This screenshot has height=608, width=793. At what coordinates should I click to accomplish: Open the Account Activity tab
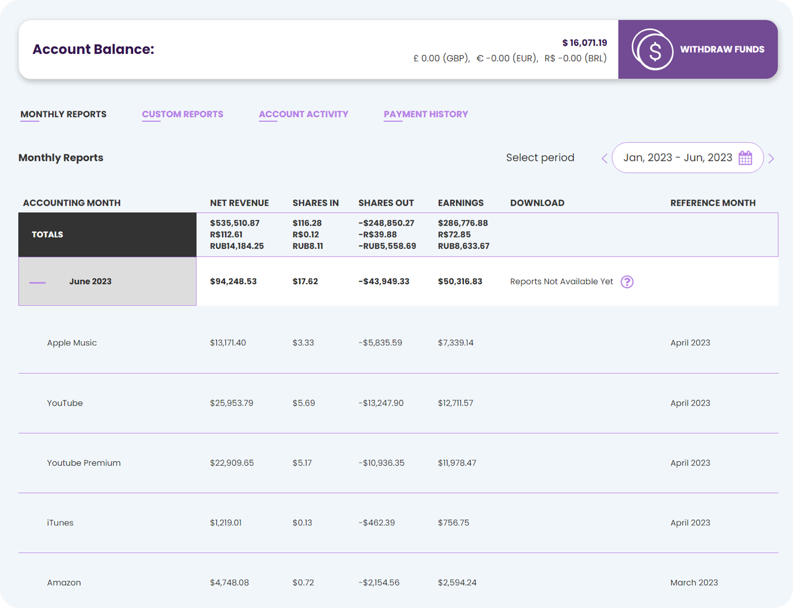click(304, 114)
